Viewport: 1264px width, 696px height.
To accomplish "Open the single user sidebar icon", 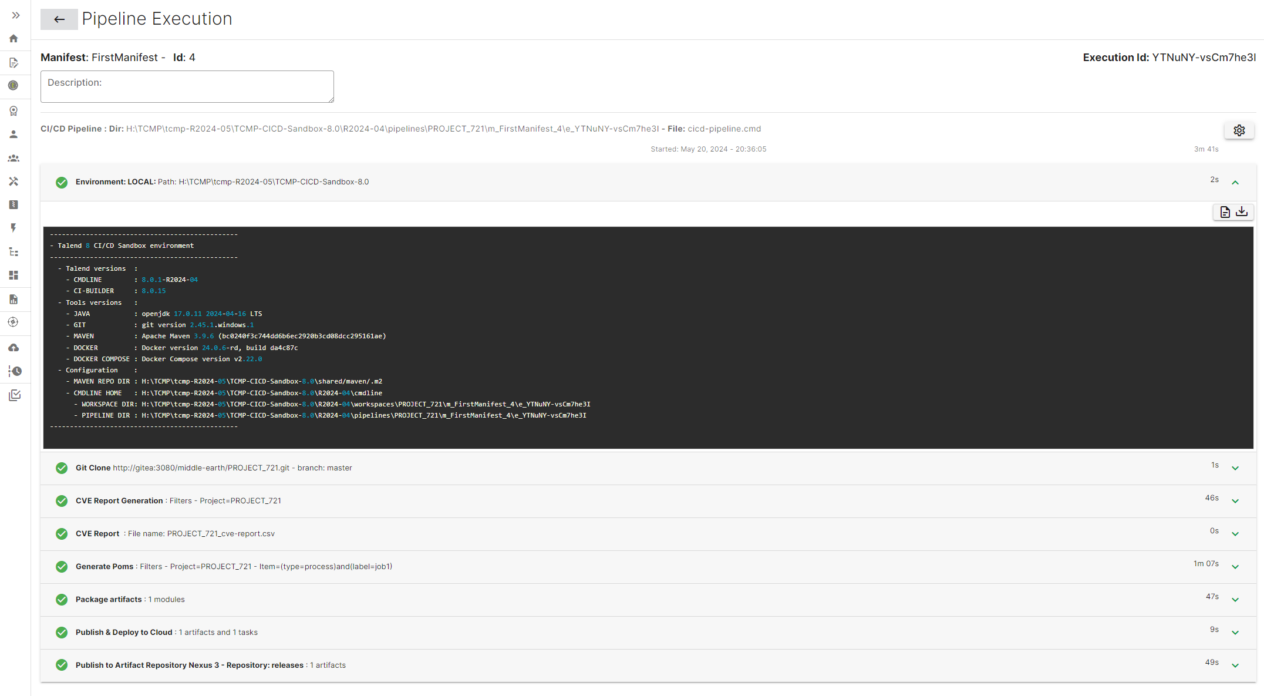I will coord(14,135).
